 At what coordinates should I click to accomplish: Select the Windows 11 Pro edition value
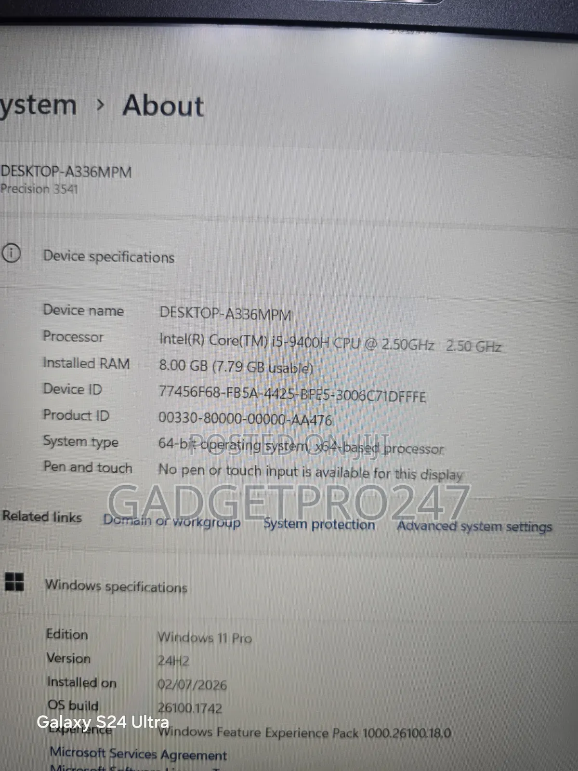tap(205, 638)
